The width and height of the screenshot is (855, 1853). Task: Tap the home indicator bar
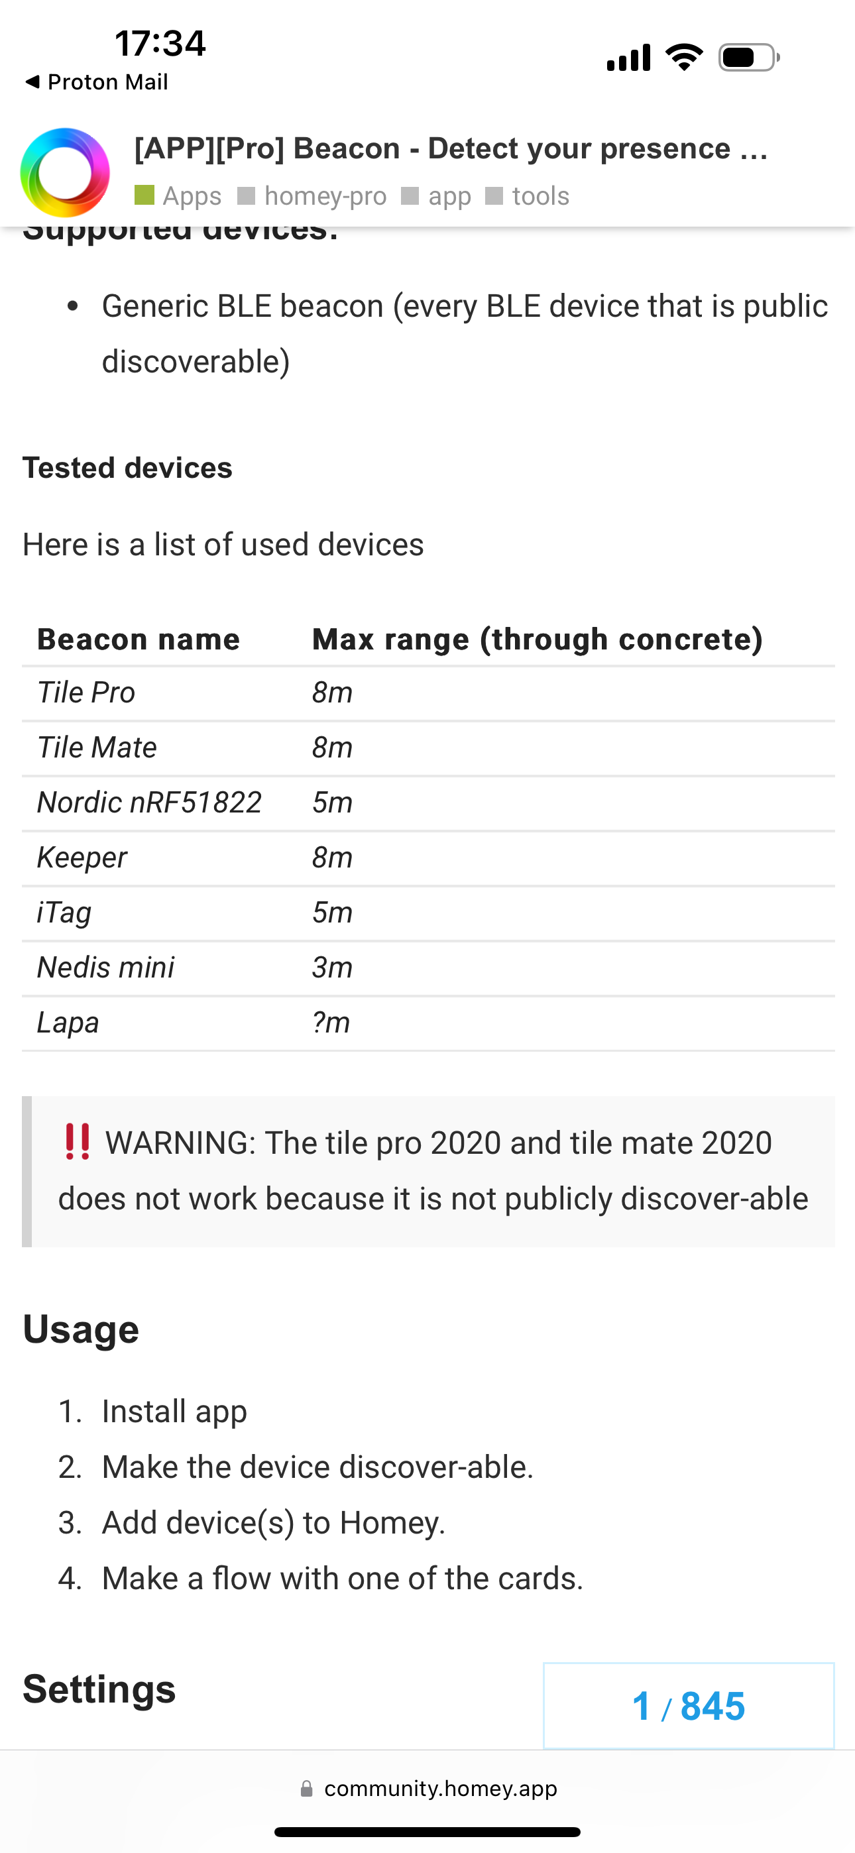click(x=427, y=1832)
